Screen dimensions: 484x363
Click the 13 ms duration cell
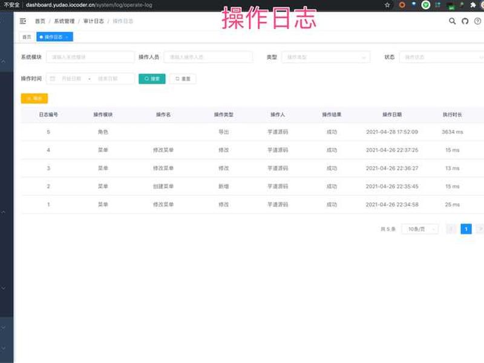(452, 168)
